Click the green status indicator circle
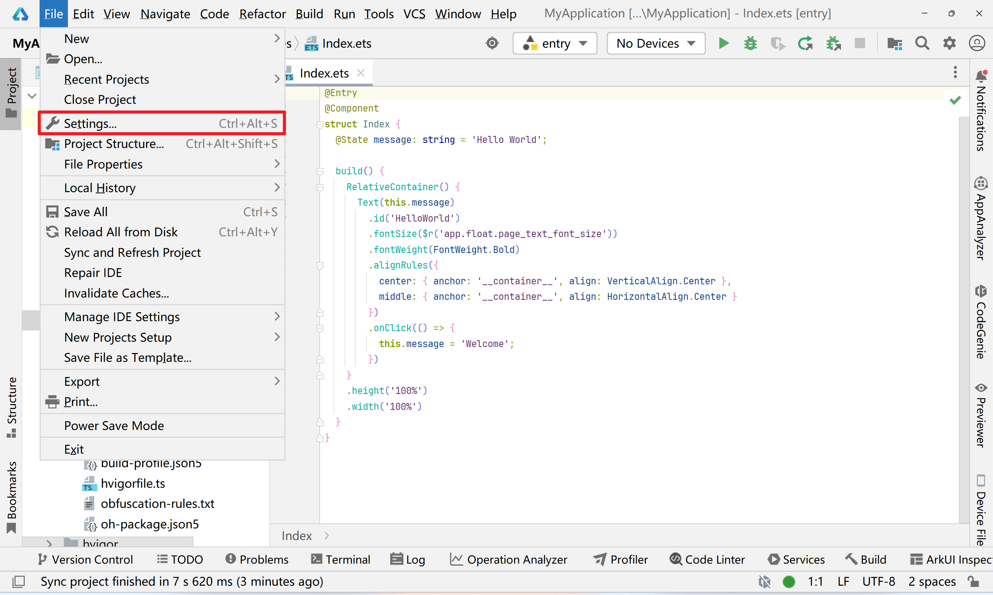Viewport: 993px width, 595px height. [789, 581]
